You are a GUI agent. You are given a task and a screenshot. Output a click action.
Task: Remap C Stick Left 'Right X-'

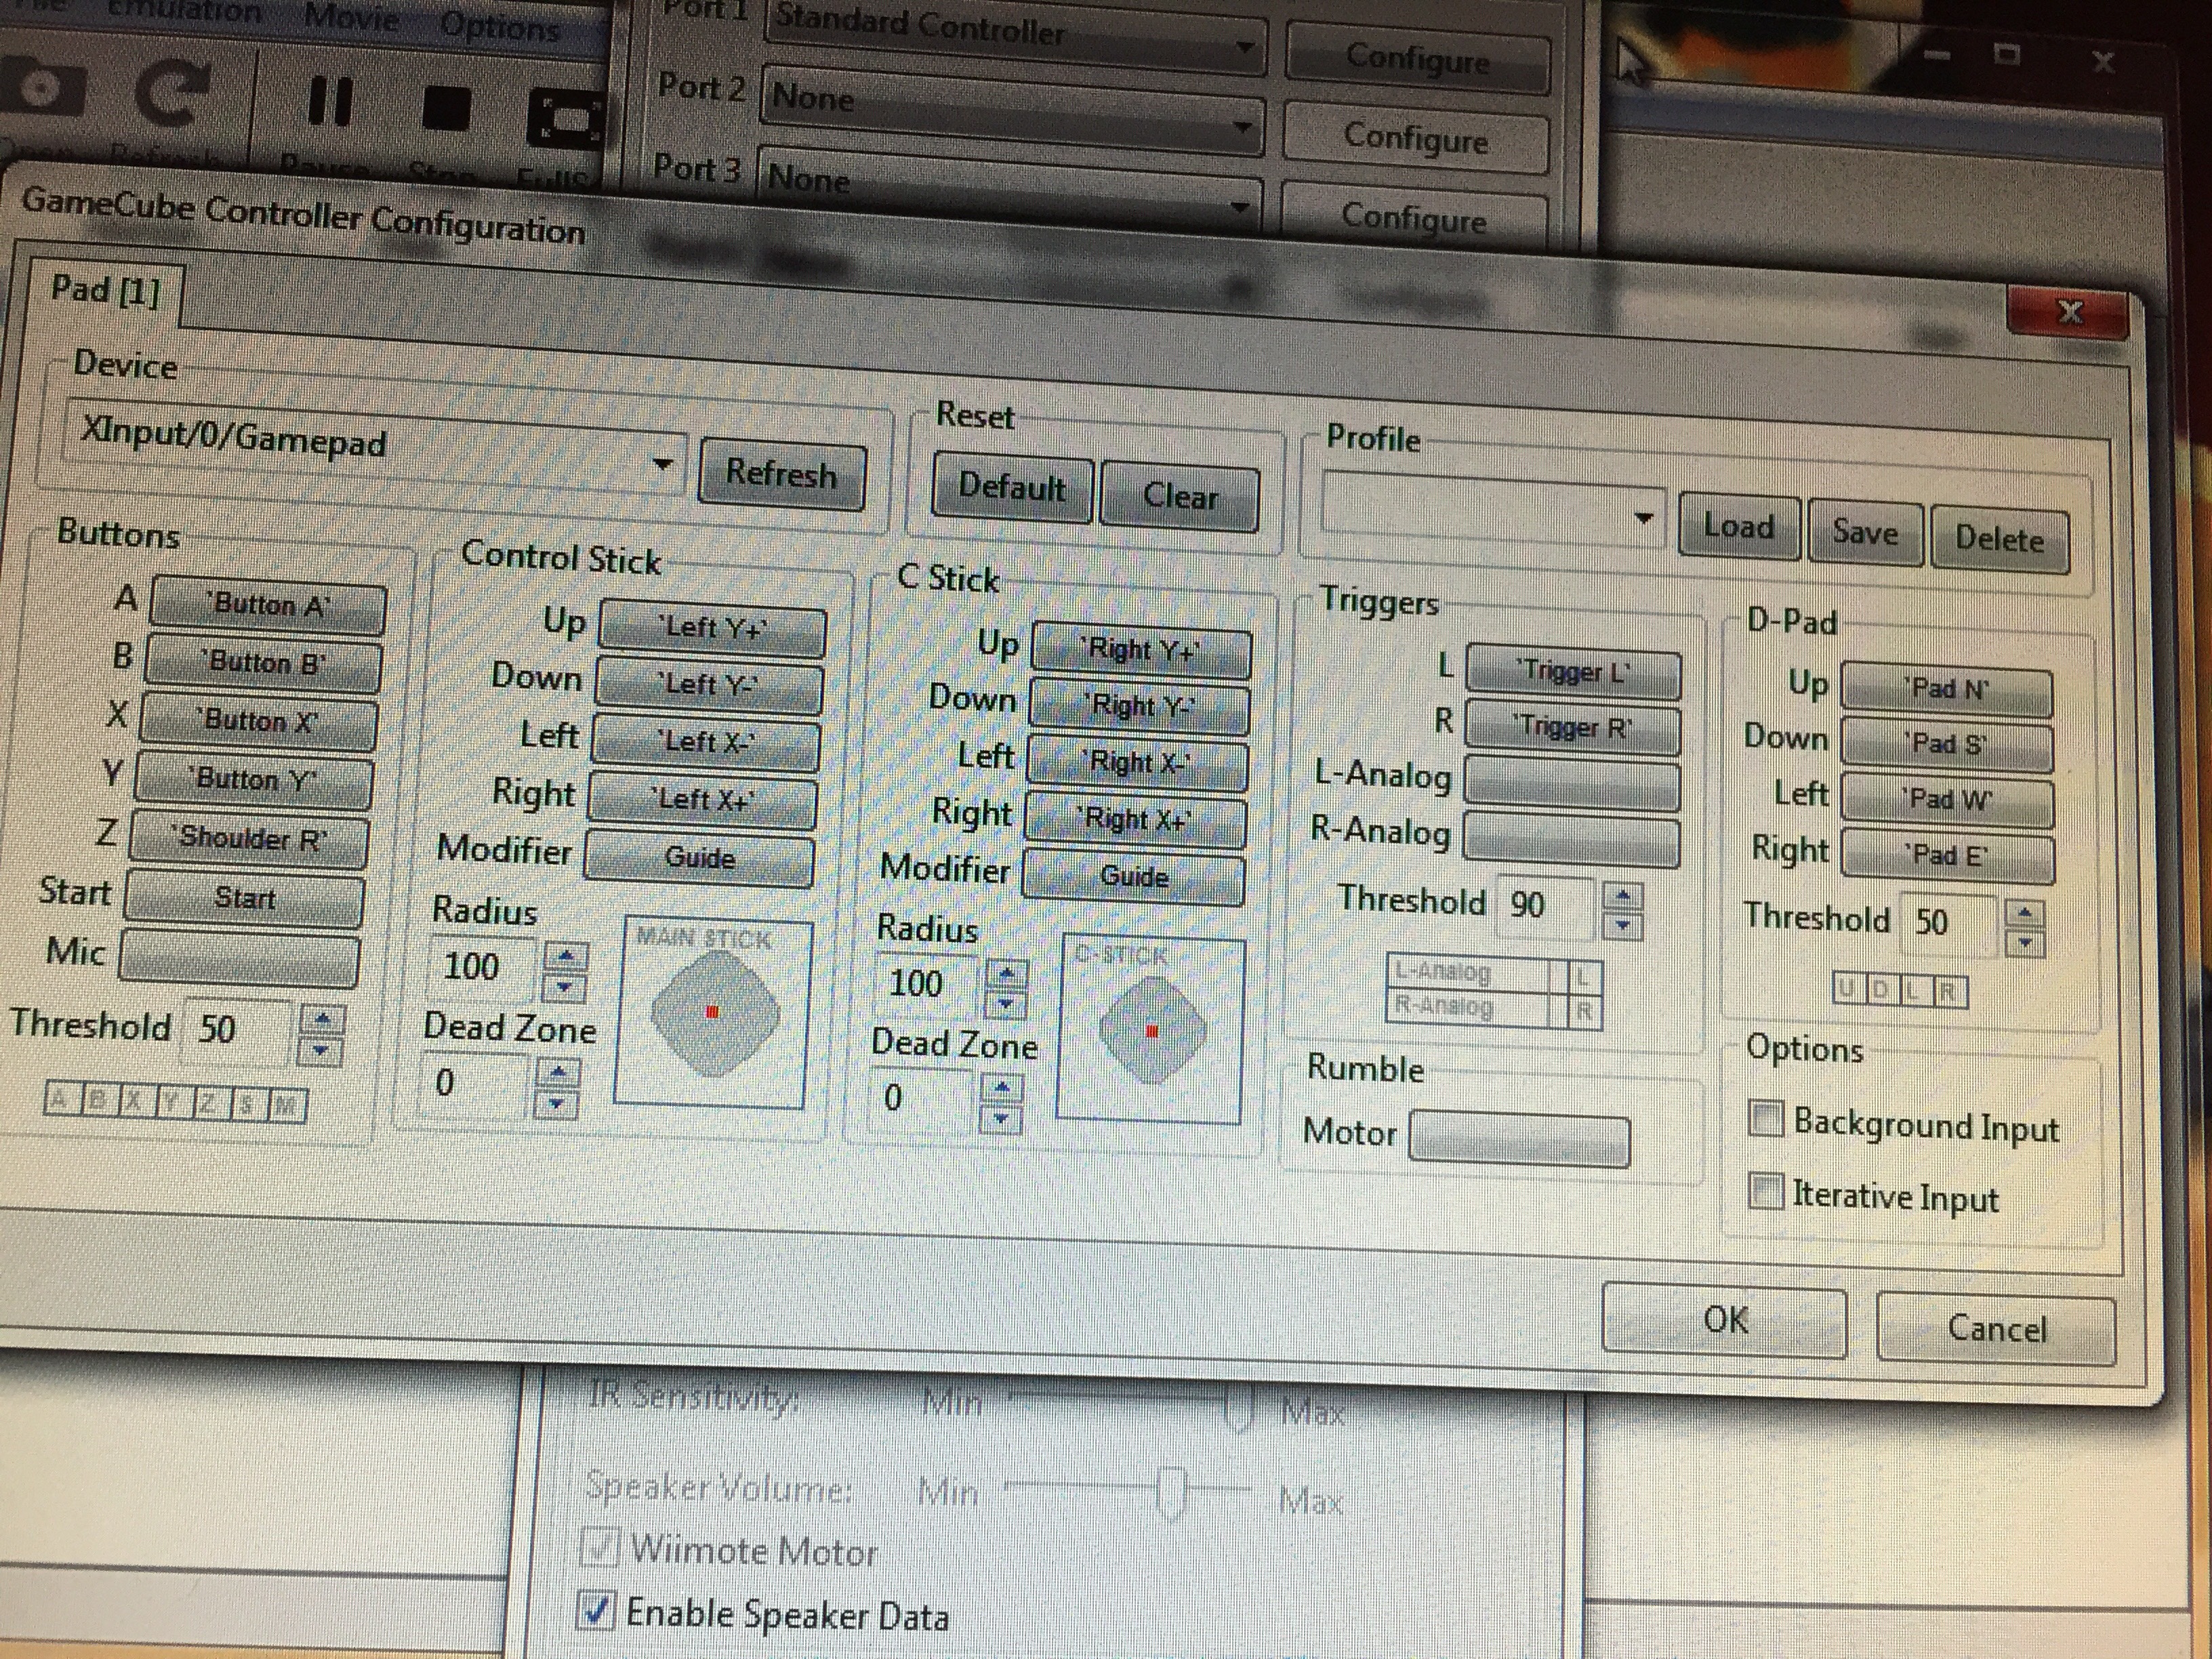point(1137,763)
